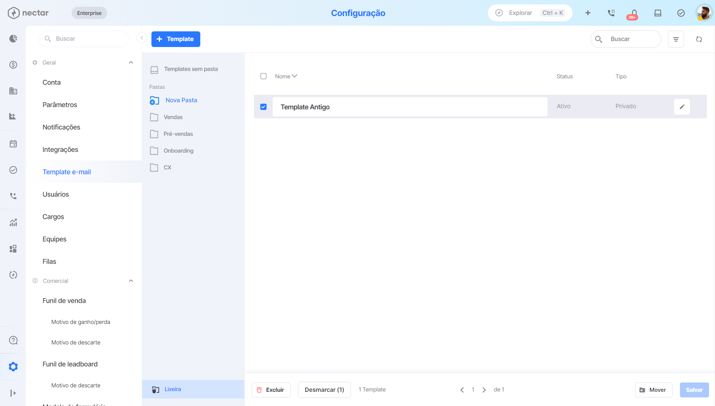
Task: Sort by the Nome column dropdown
Action: click(286, 76)
